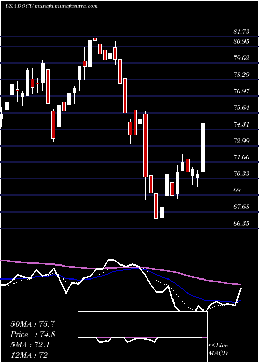Click the '12MA : 72' readout
This screenshot has width=259, height=363.
coord(30,355)
